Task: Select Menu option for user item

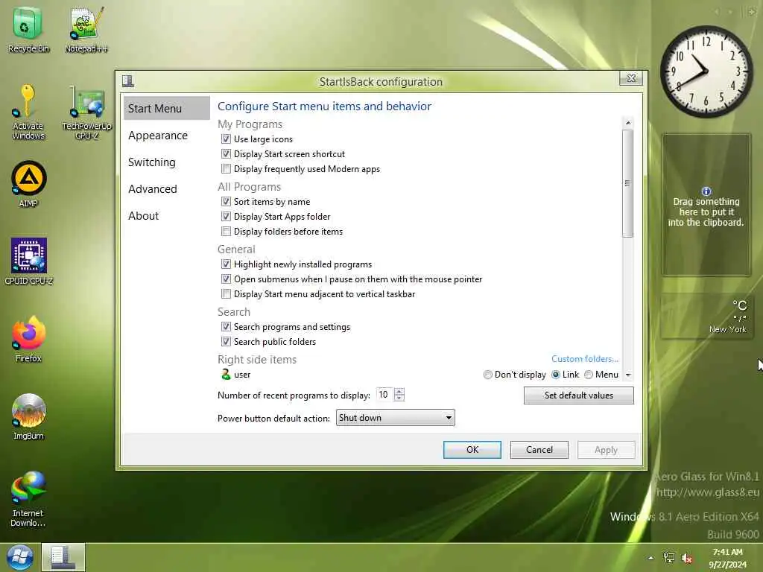Action: (589, 375)
